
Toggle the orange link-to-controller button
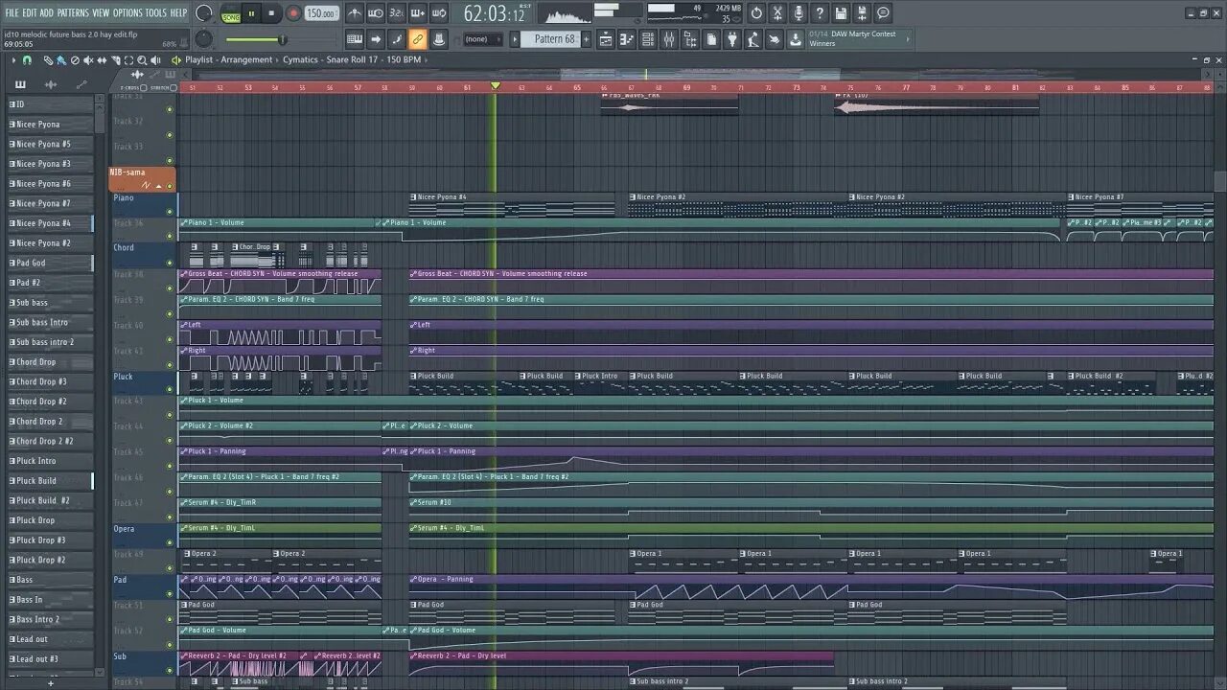(417, 39)
